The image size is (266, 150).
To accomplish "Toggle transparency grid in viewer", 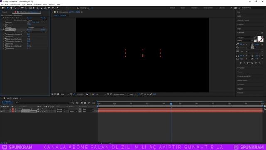I will 111,95.
